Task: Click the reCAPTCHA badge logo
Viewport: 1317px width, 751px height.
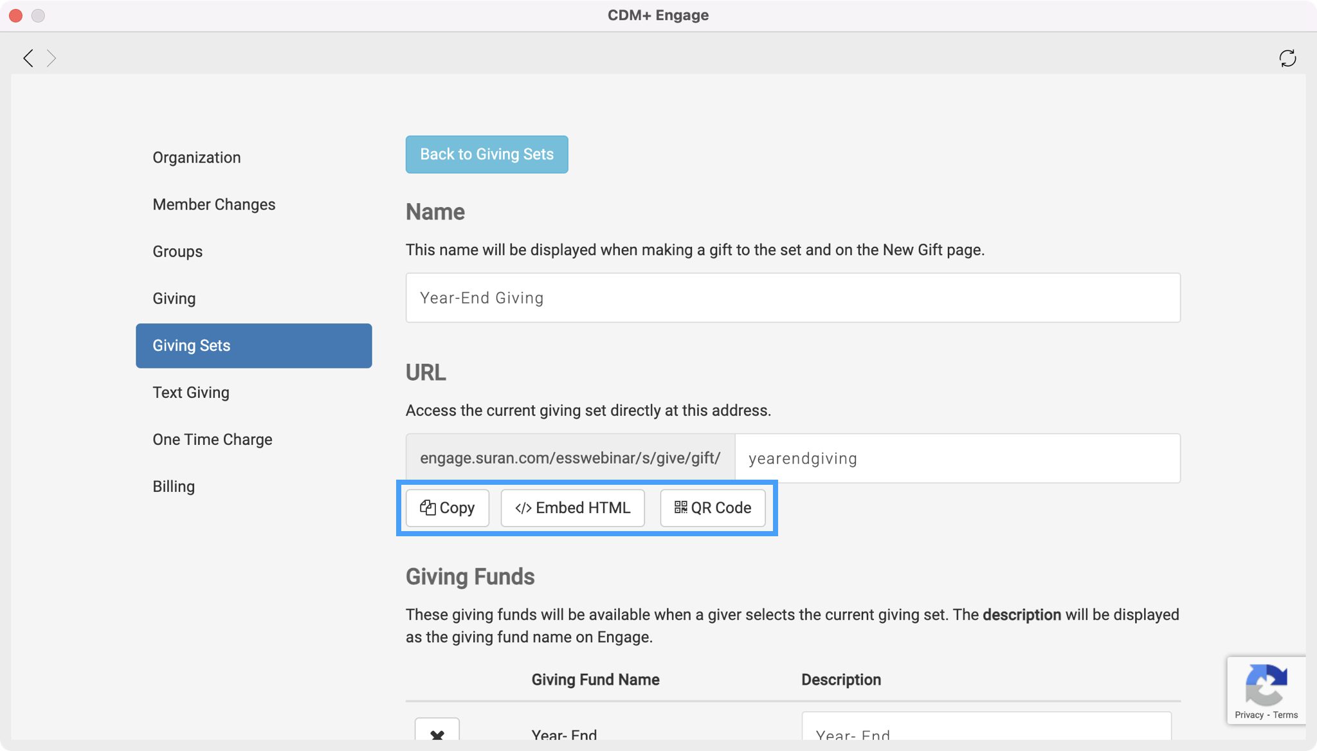Action: 1266,685
